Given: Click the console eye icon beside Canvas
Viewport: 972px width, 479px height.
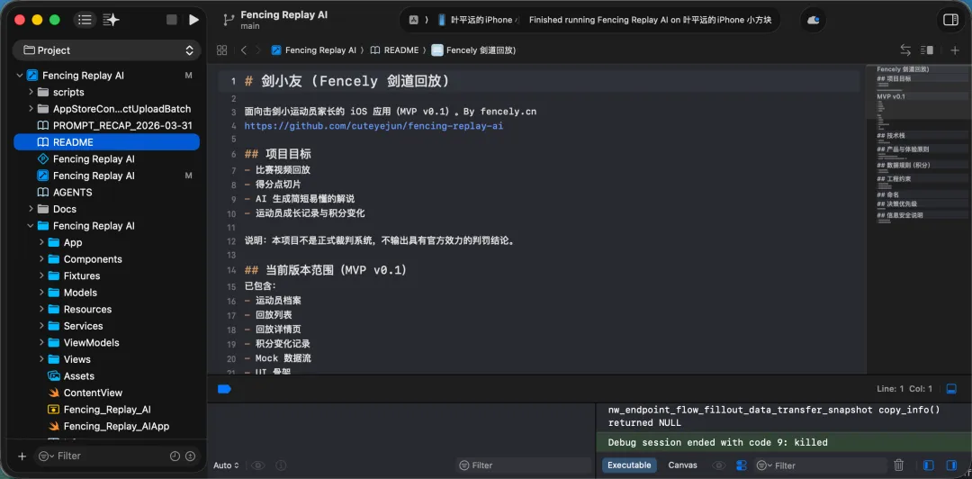Looking at the screenshot, I should point(719,465).
